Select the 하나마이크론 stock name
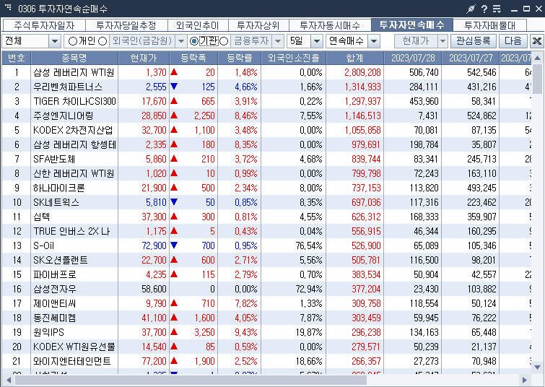 [59, 188]
